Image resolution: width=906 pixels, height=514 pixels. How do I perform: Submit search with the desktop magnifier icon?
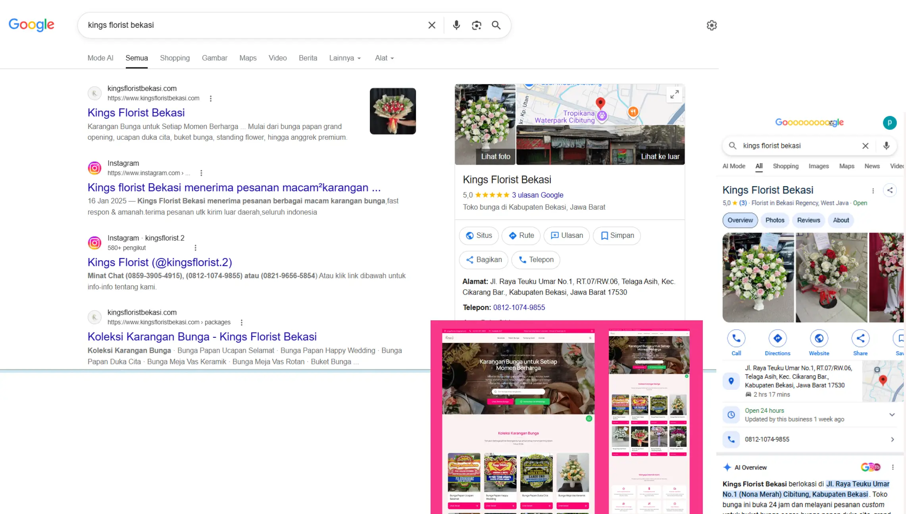tap(496, 25)
